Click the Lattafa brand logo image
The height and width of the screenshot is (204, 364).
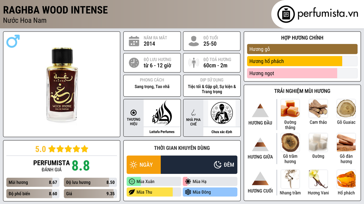coord(162,113)
